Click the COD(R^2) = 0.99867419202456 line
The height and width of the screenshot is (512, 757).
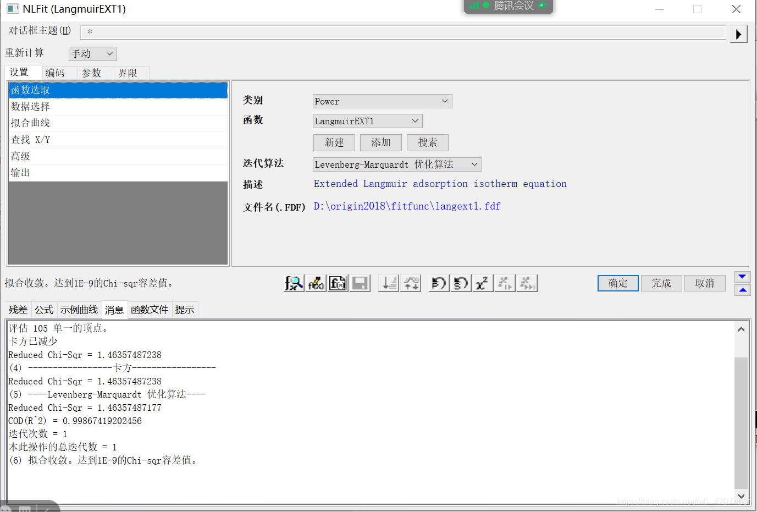tap(75, 421)
